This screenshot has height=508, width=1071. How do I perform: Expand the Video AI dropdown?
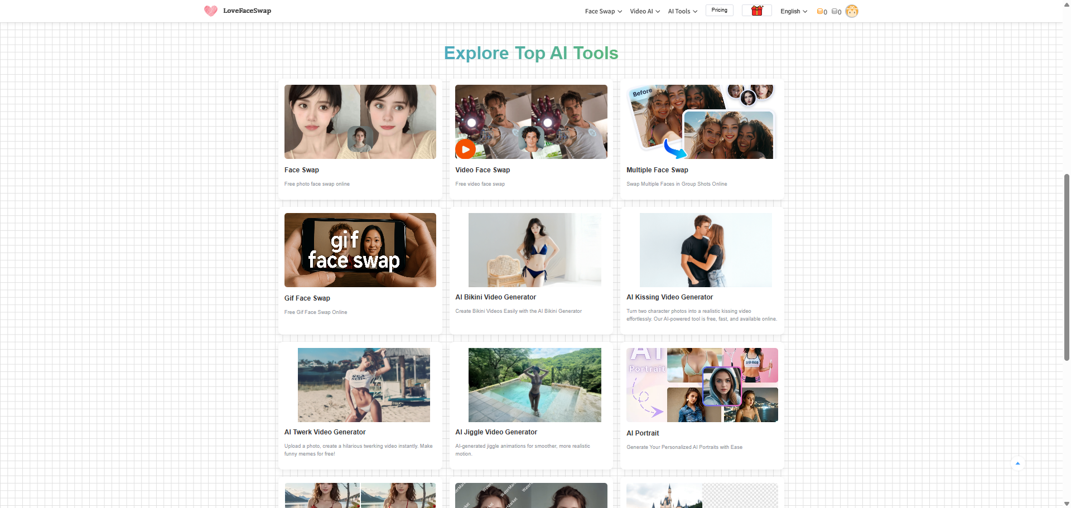click(644, 11)
